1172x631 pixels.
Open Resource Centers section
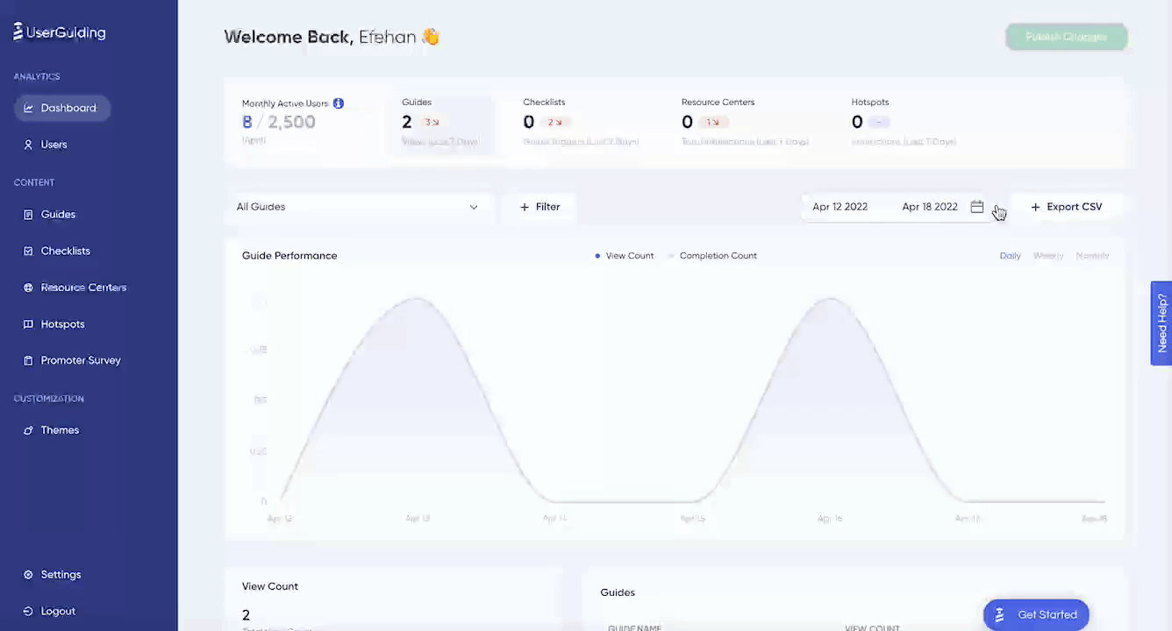point(83,287)
